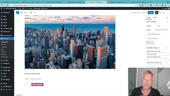Change Visibility by clicking Public
Image resolution: width=170 pixels, height=96 pixels.
point(159,26)
